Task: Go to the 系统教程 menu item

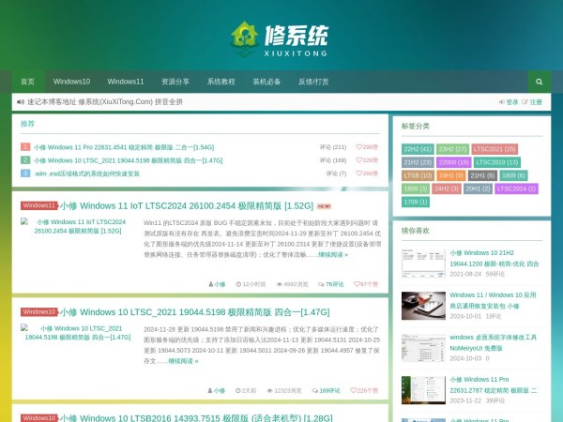Action: (x=221, y=82)
